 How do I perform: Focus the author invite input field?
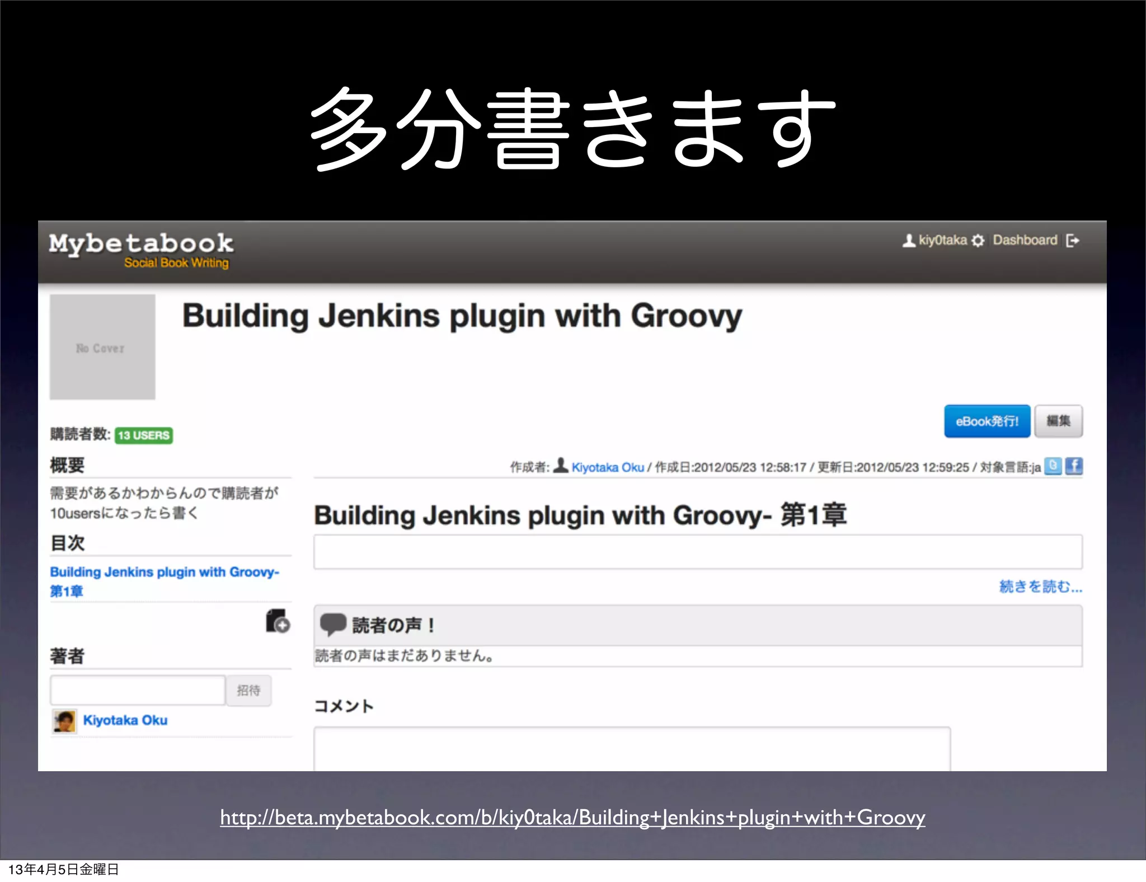(x=138, y=690)
